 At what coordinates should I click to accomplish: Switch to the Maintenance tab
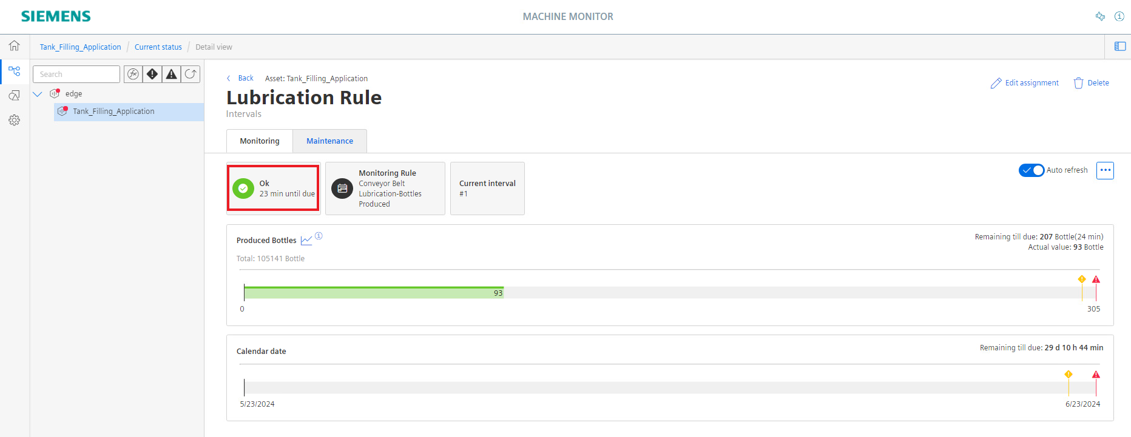(329, 141)
